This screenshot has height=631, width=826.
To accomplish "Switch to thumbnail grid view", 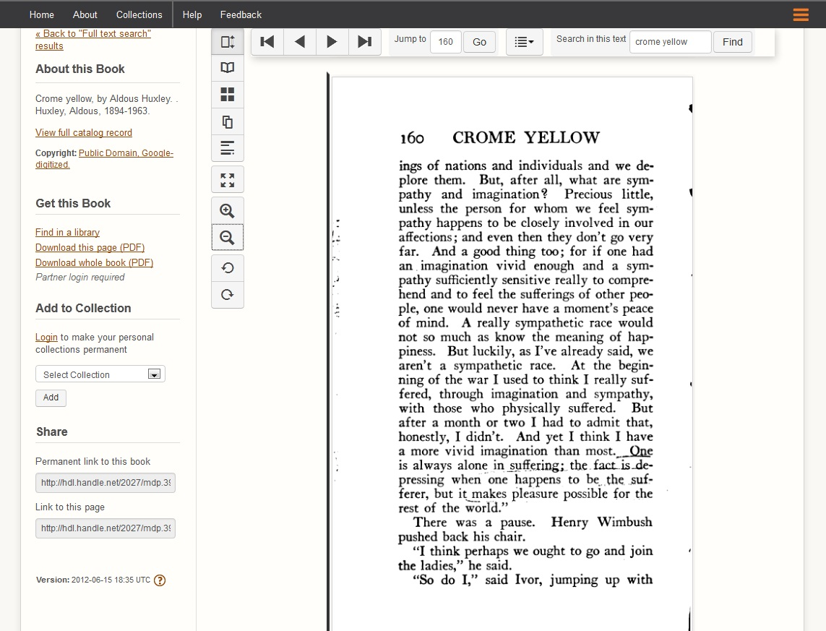I will pos(228,95).
